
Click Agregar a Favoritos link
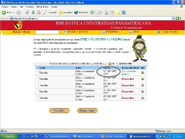tap(169, 32)
